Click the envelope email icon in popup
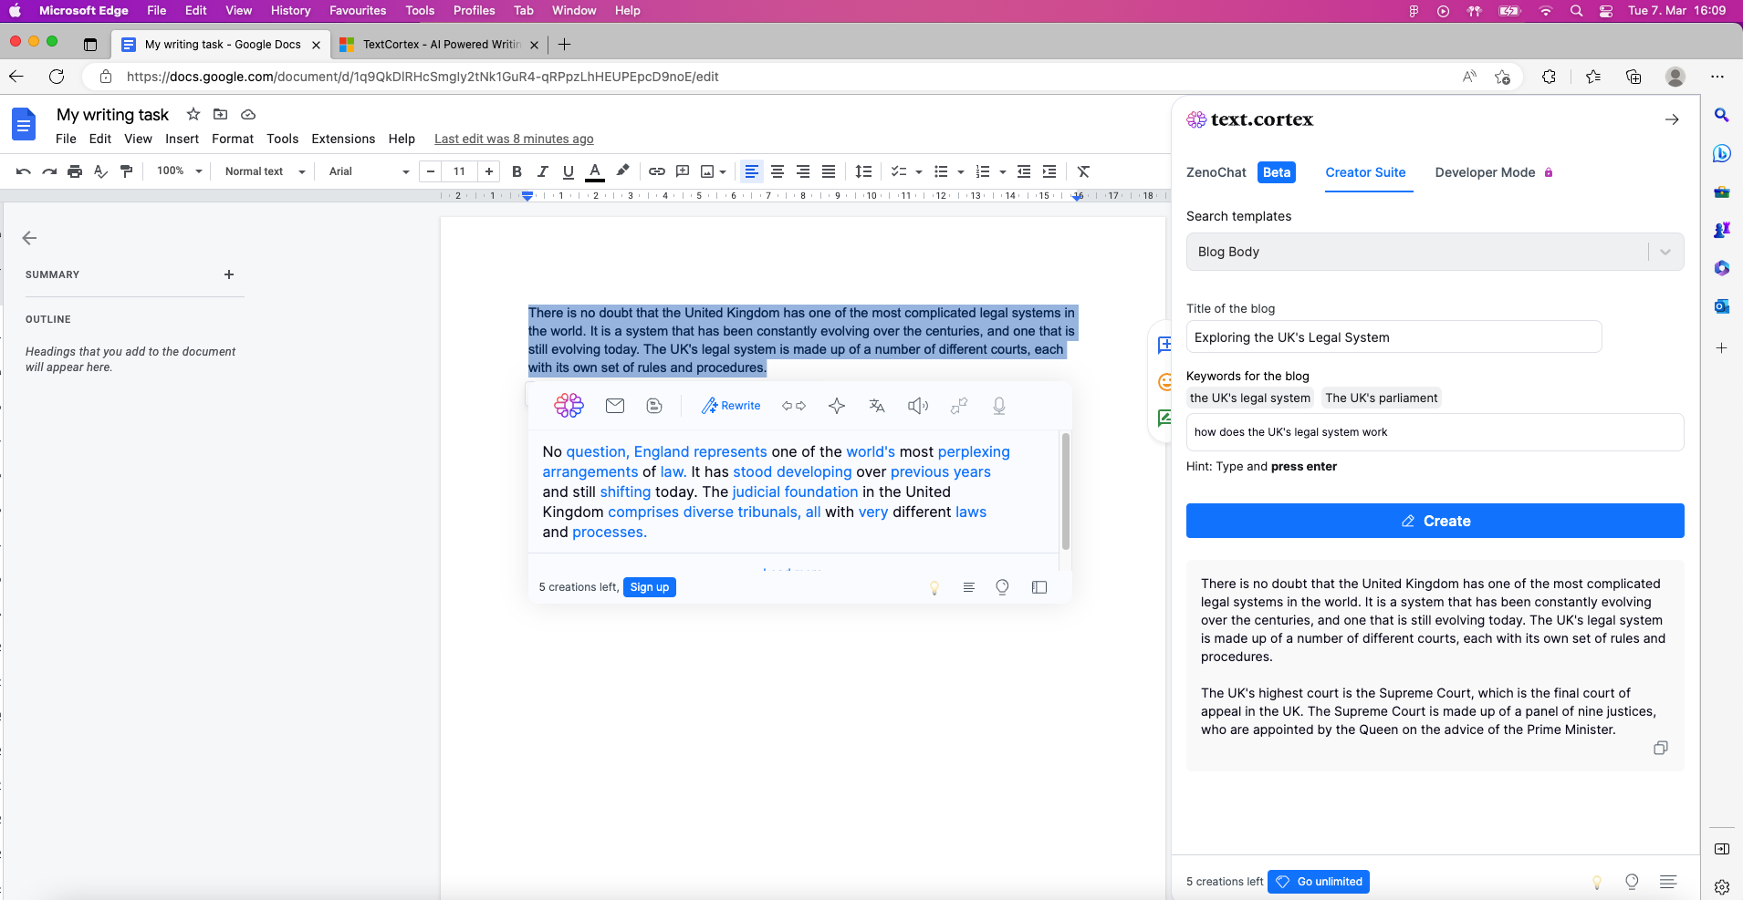 [615, 406]
